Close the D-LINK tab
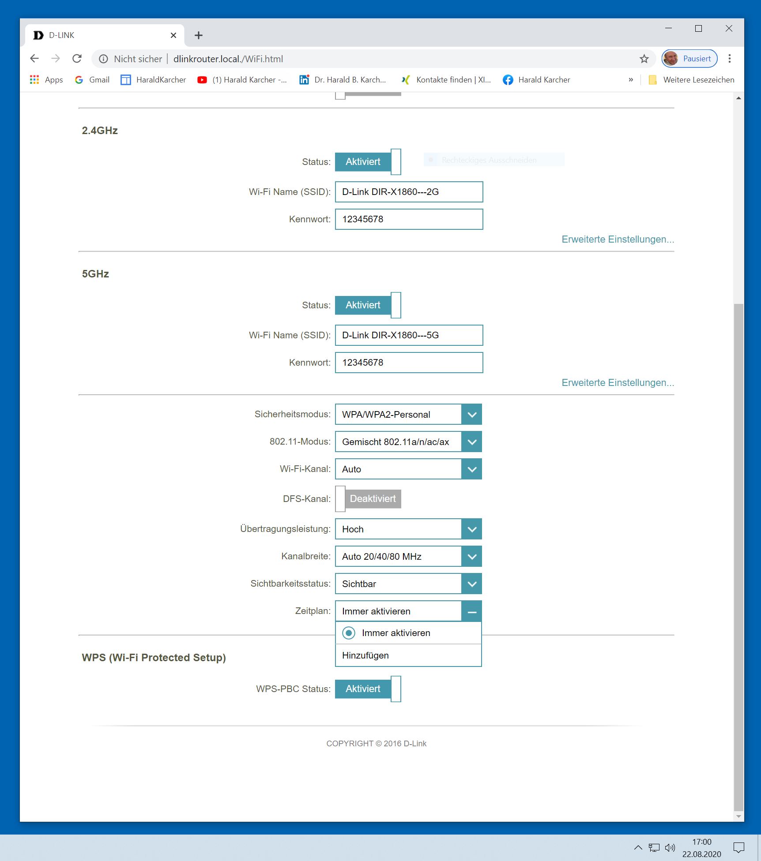This screenshot has height=861, width=761. coord(173,35)
